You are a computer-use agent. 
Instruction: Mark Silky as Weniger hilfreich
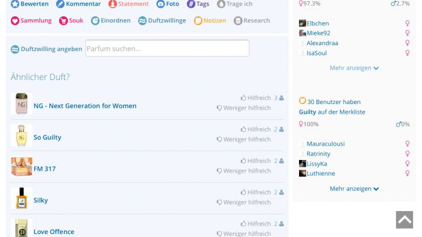click(244, 202)
